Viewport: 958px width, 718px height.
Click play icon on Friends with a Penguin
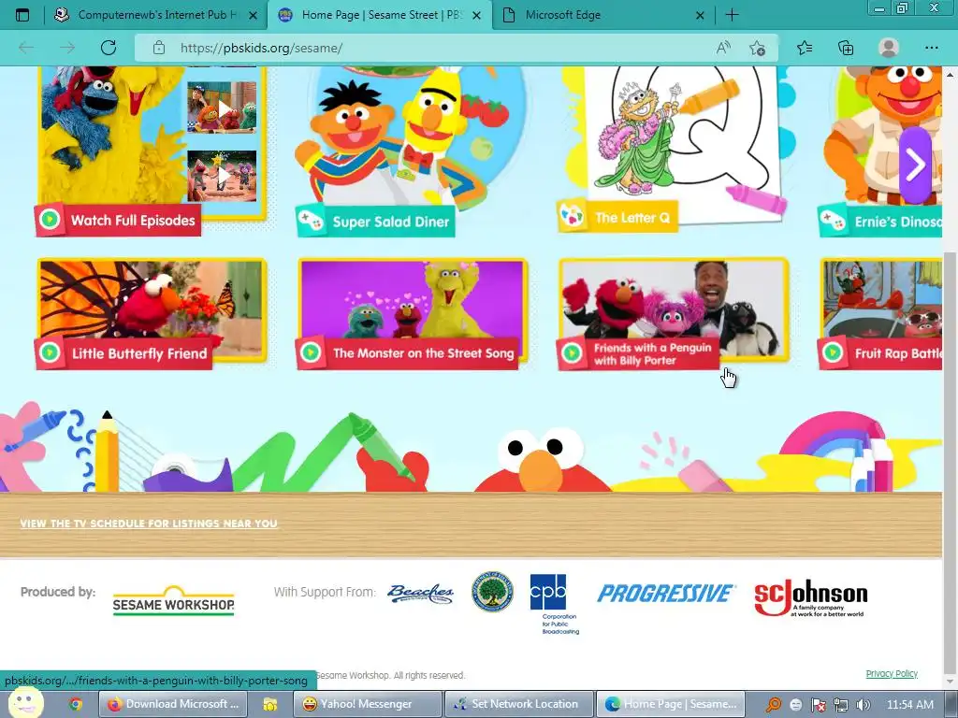click(x=572, y=352)
